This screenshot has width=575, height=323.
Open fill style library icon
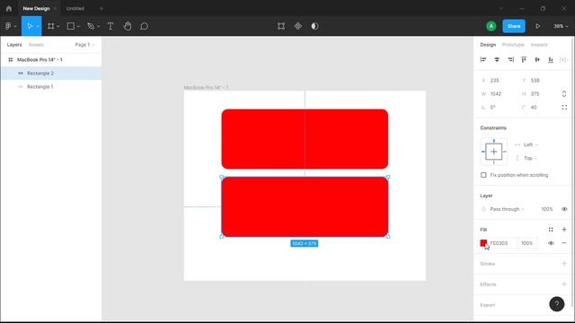coord(551,230)
